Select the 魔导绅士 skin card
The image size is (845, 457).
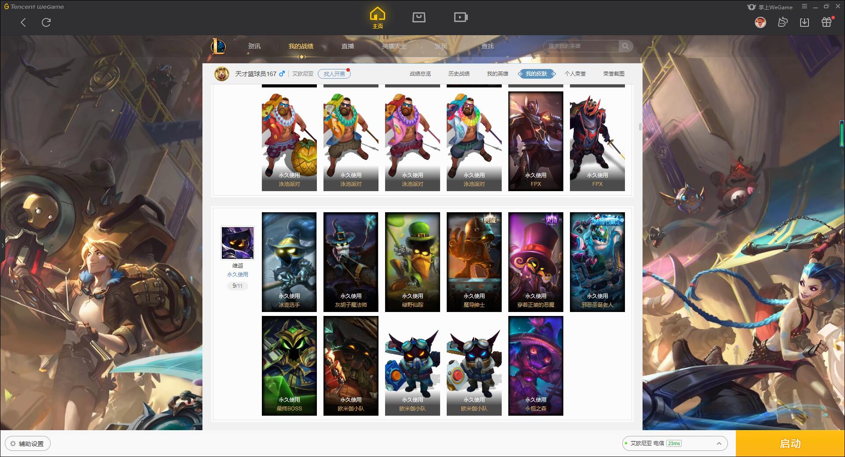[x=474, y=262]
